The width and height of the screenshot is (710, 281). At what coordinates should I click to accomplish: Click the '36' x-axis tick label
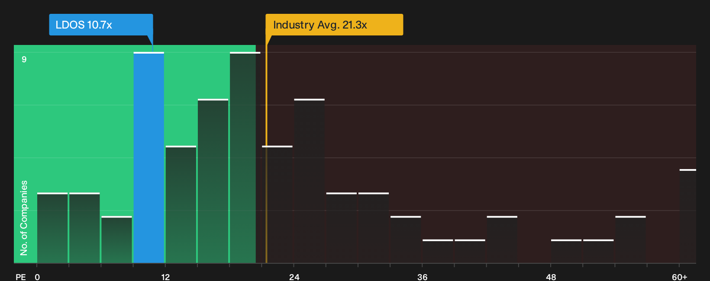pos(423,277)
